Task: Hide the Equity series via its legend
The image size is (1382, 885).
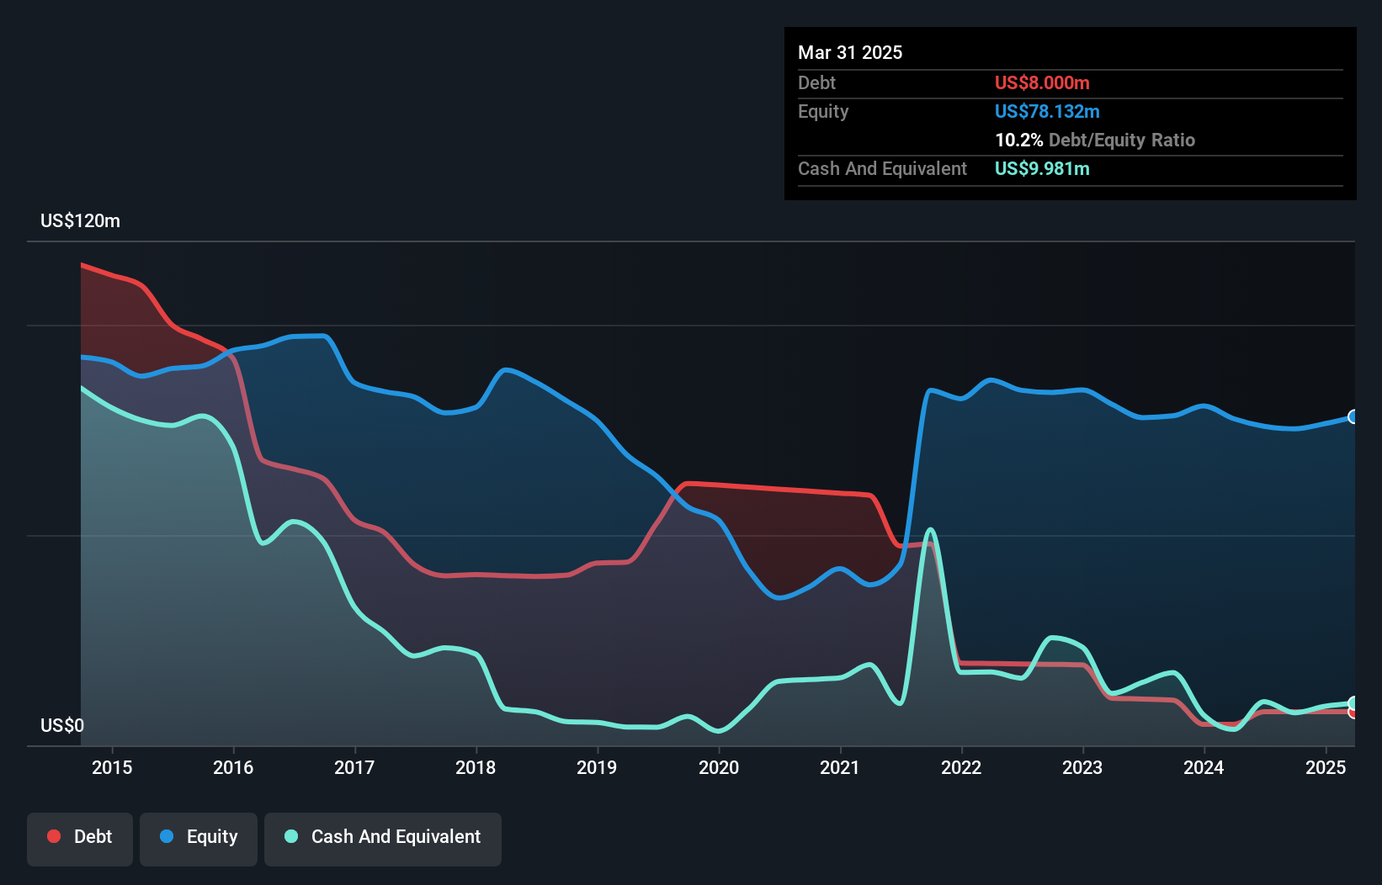Action: pyautogui.click(x=198, y=836)
